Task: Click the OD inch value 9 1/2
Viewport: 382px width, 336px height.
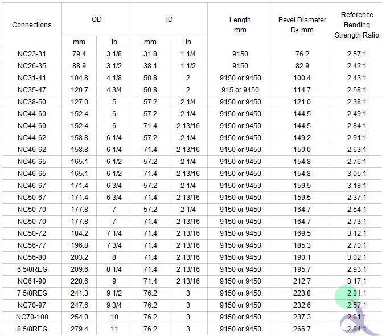Action: [x=114, y=293]
